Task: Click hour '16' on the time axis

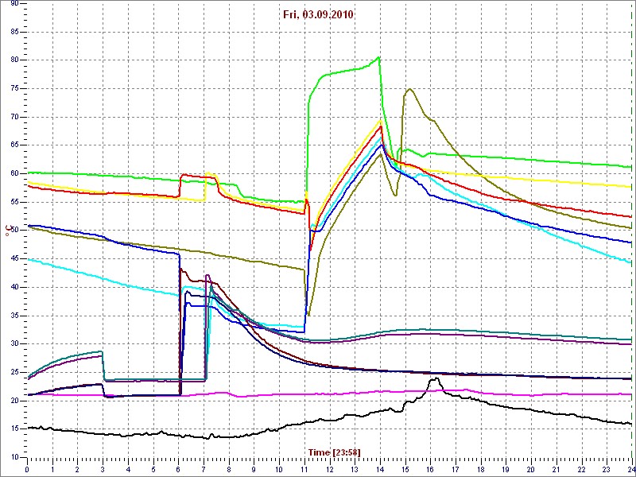Action: [430, 469]
